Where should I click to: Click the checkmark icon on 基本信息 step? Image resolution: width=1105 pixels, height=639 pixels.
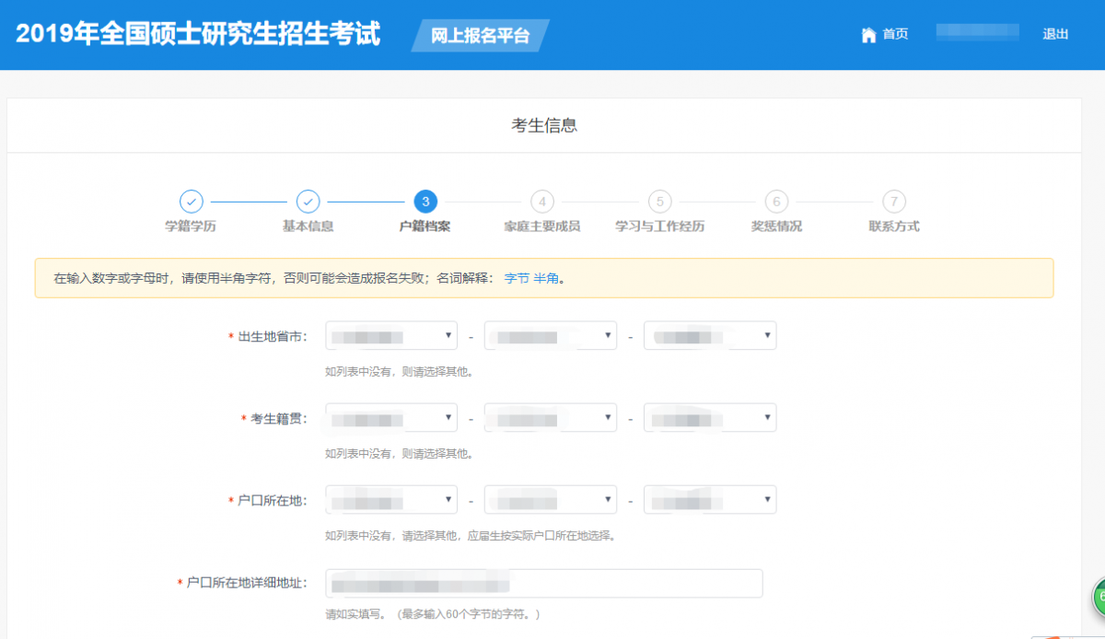tap(308, 202)
